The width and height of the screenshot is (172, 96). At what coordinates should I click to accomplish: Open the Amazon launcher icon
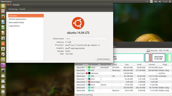click(3, 49)
